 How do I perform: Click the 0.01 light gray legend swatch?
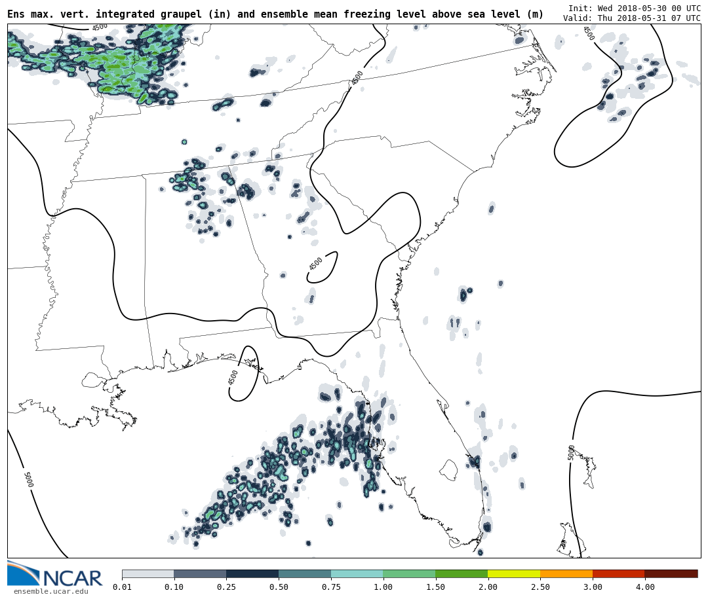pos(148,573)
